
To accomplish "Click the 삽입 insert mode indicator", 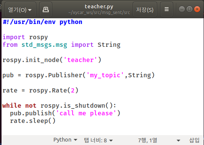I will coord(194,140).
